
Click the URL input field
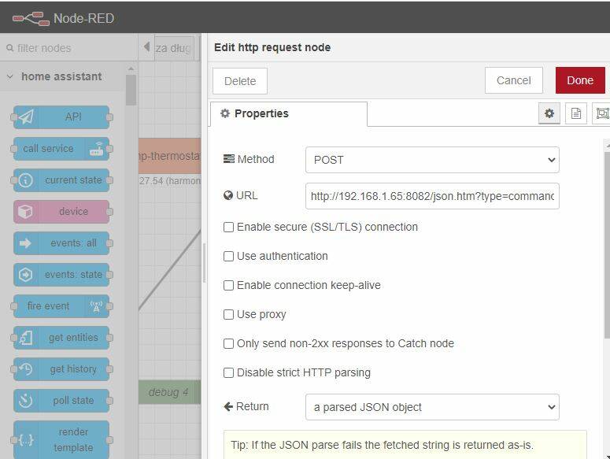tap(432, 196)
